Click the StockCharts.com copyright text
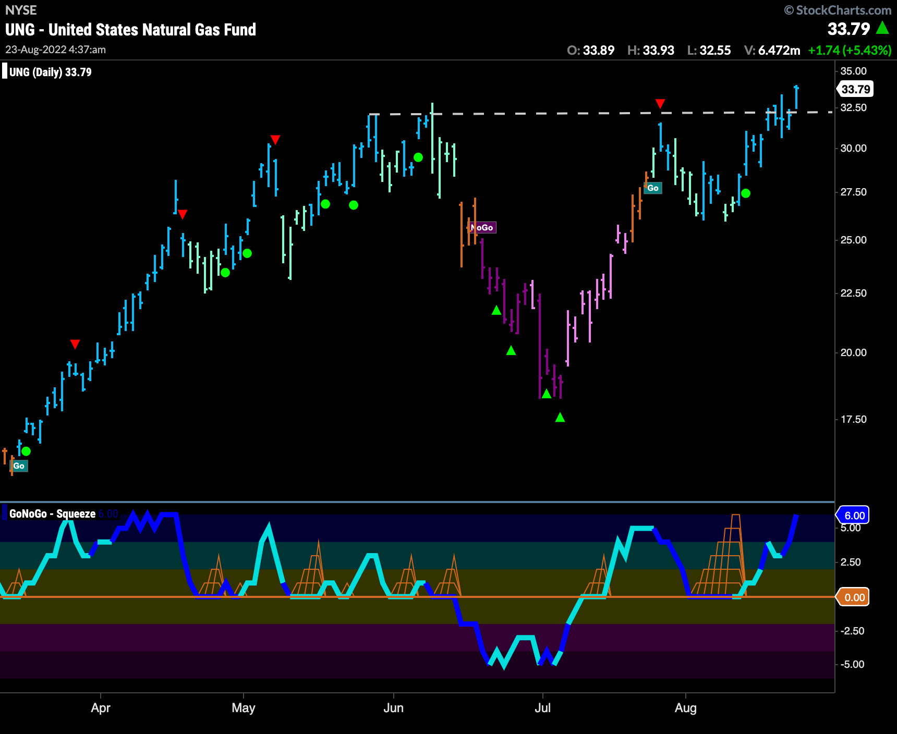 point(838,10)
